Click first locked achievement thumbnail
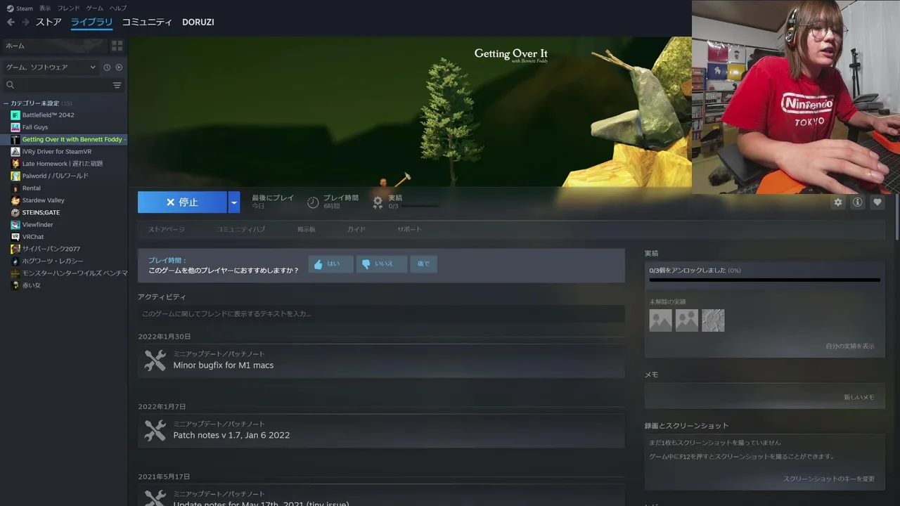Screen dimensions: 900x506 pos(660,320)
